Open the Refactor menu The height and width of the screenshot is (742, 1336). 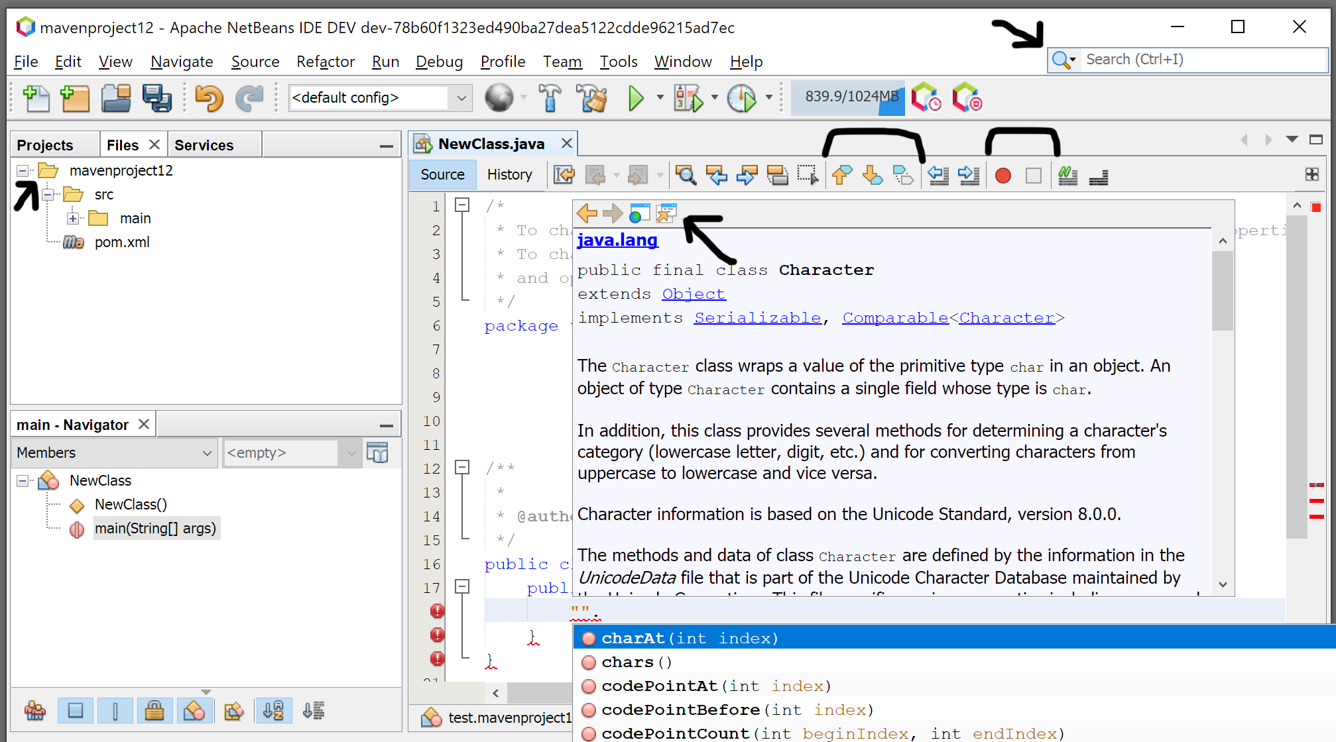click(x=325, y=62)
